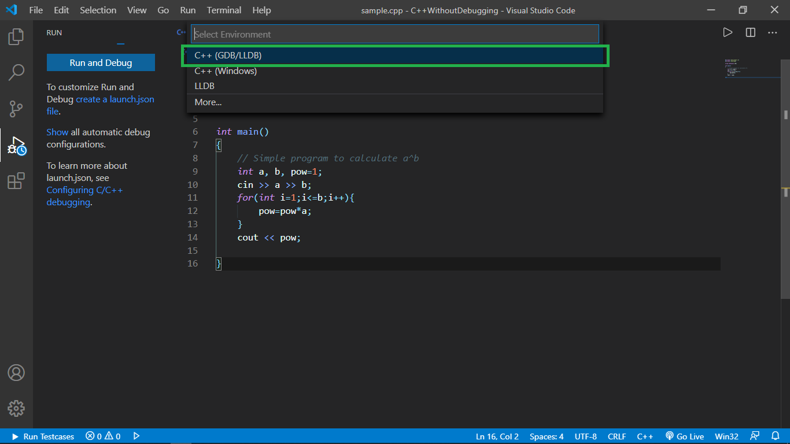Select the Run and Debug activity bar icon
The height and width of the screenshot is (444, 790).
pyautogui.click(x=16, y=145)
